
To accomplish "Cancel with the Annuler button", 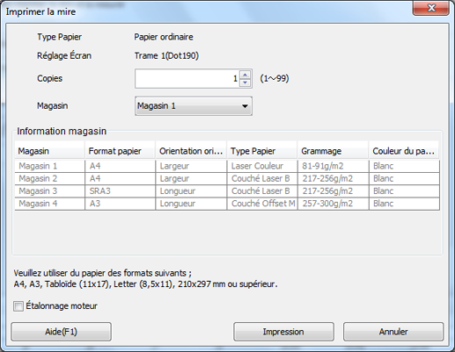I will 393,332.
